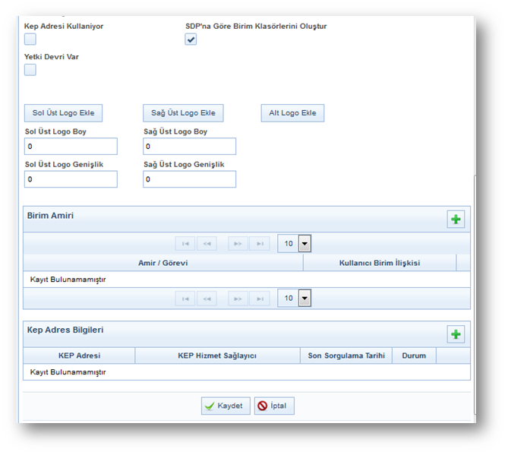Go to first page in bottom Birim Amiri paginator
508x455 pixels.
pos(185,299)
